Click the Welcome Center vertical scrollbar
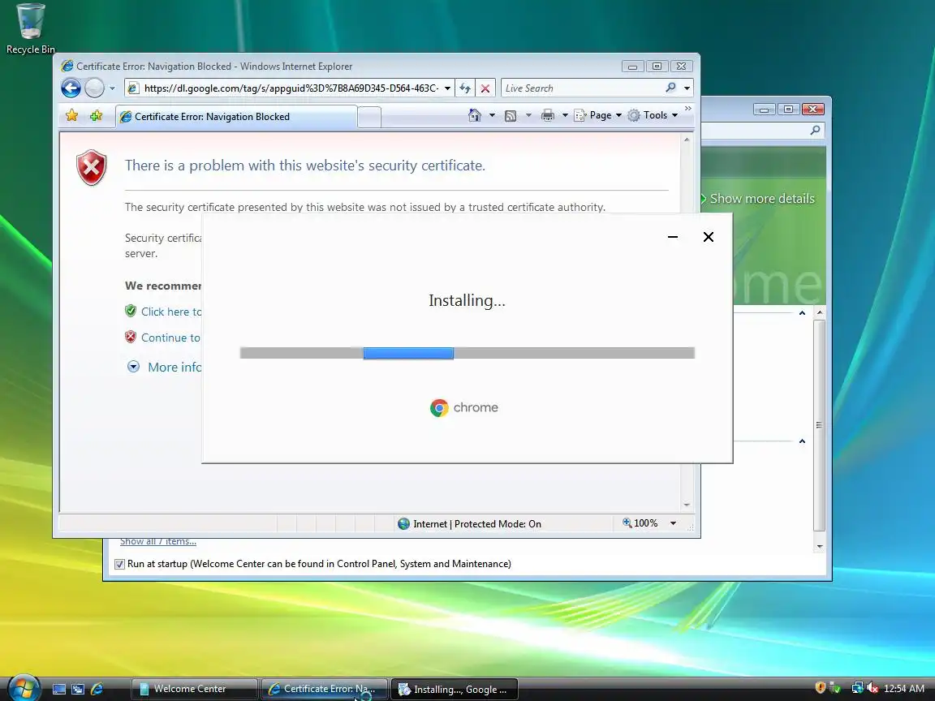The width and height of the screenshot is (935, 701). point(820,429)
